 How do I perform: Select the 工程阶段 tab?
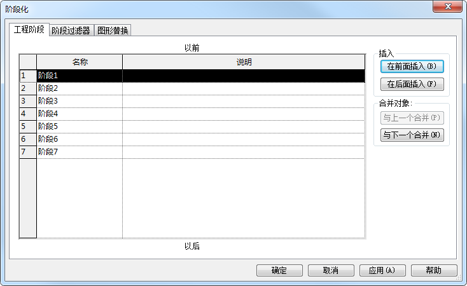tap(29, 29)
